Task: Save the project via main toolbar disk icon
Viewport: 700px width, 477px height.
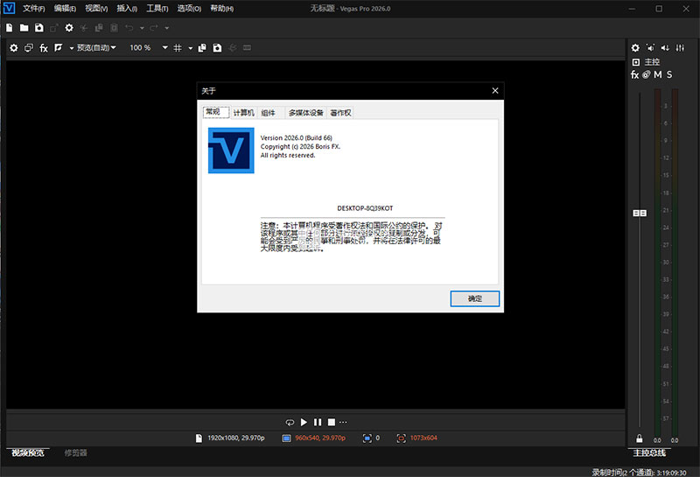Action: [39, 28]
